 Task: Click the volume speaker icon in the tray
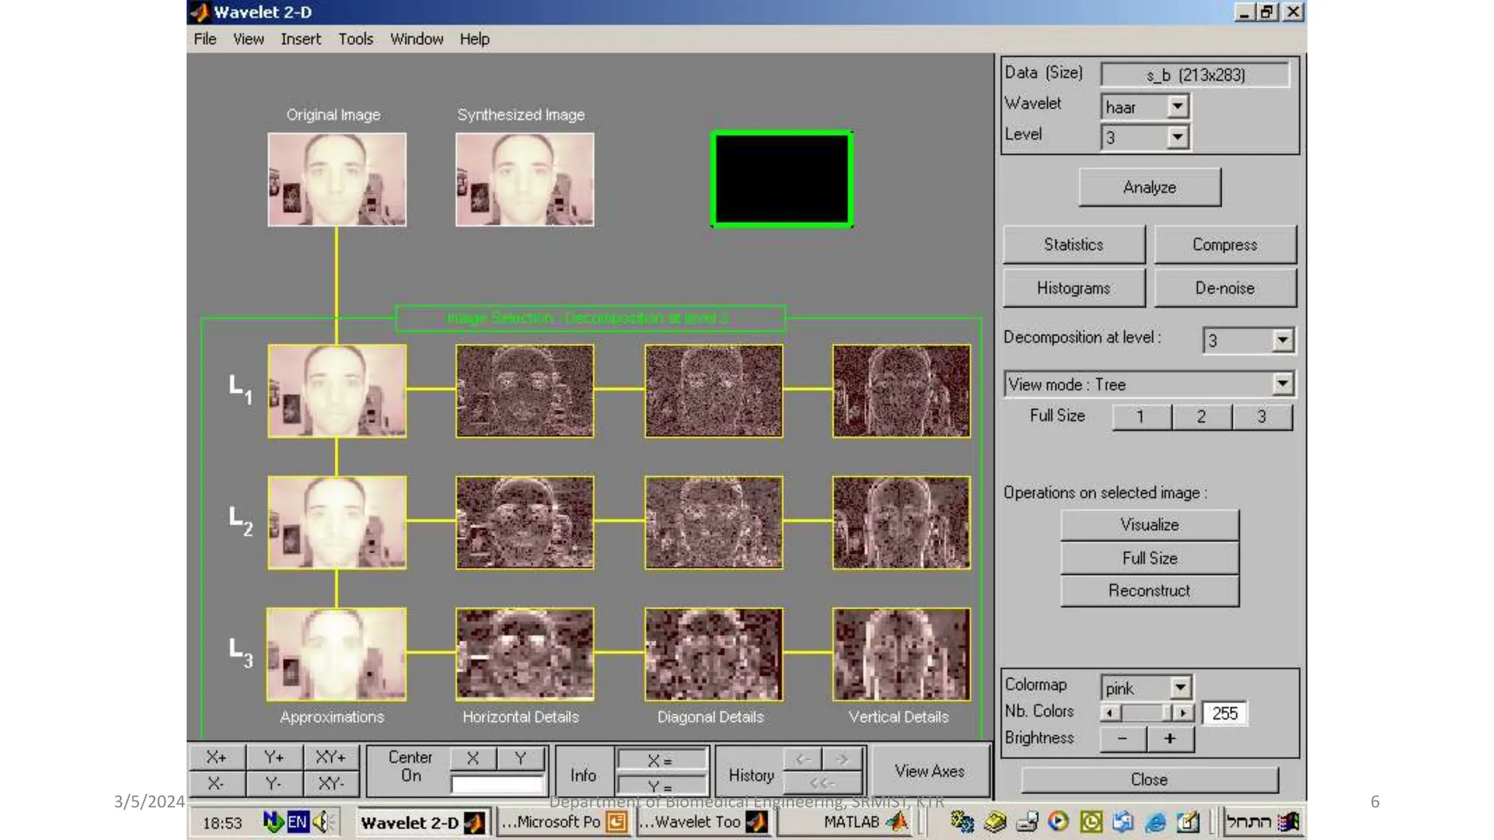tap(321, 822)
